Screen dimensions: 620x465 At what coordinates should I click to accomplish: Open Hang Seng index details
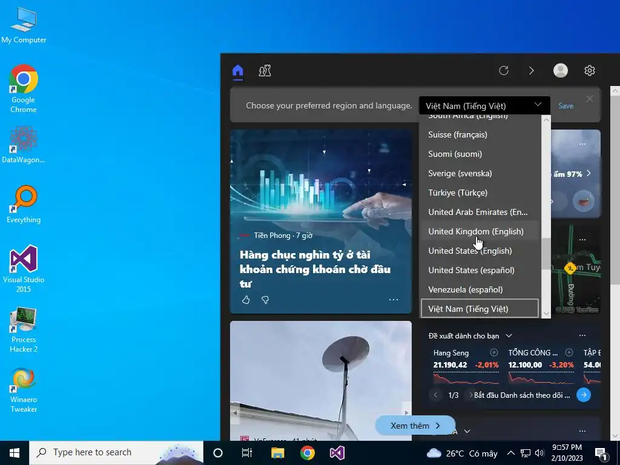(466, 368)
